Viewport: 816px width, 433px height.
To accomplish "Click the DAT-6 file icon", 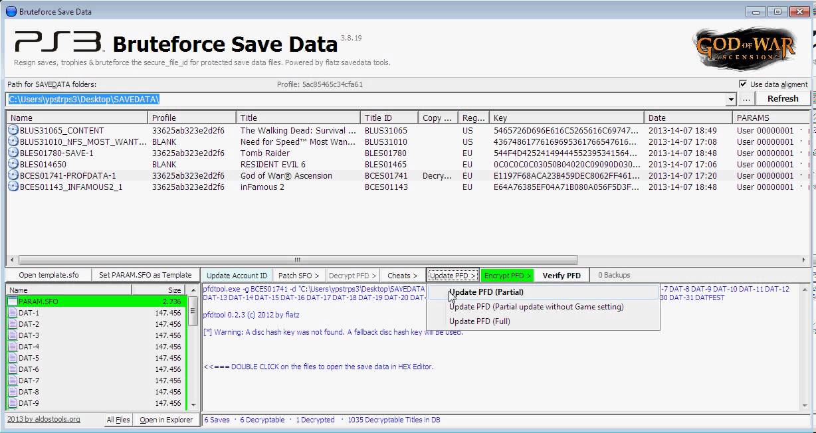I will [13, 369].
